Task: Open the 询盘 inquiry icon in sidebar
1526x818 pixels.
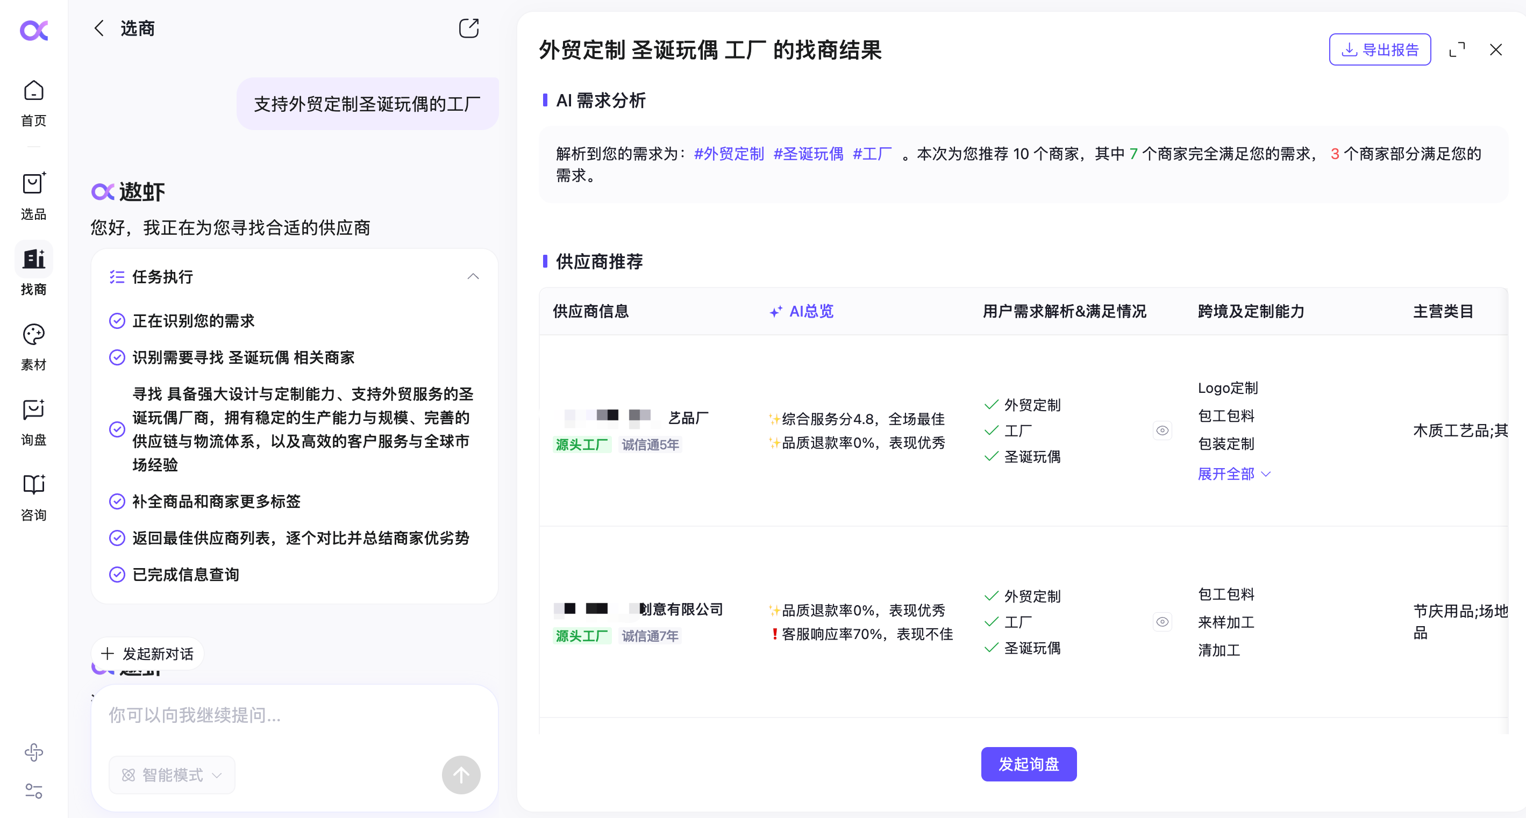Action: pos(34,410)
